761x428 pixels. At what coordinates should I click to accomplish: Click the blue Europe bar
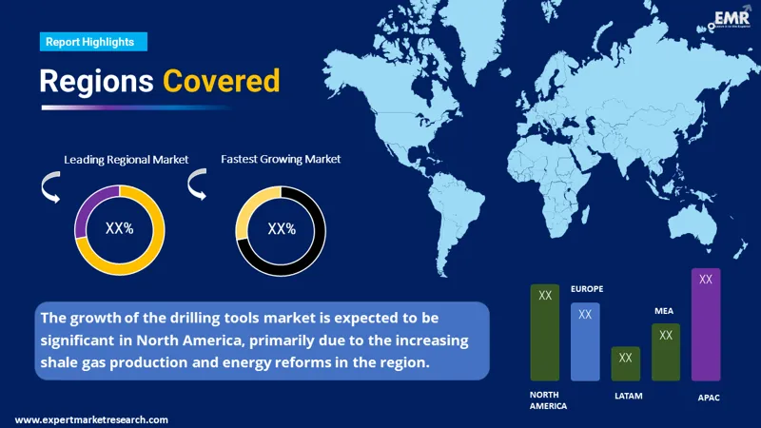click(x=585, y=341)
